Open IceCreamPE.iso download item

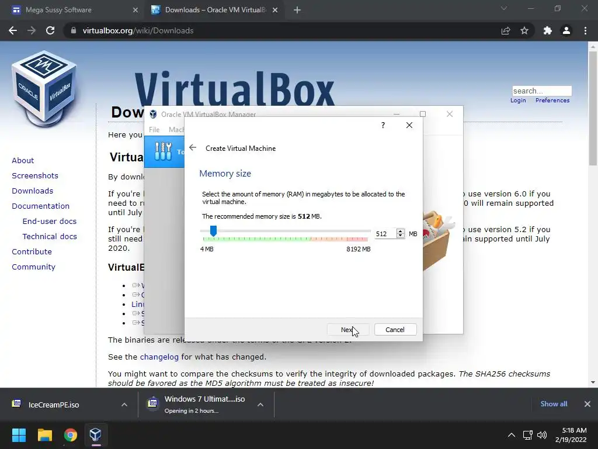53,405
